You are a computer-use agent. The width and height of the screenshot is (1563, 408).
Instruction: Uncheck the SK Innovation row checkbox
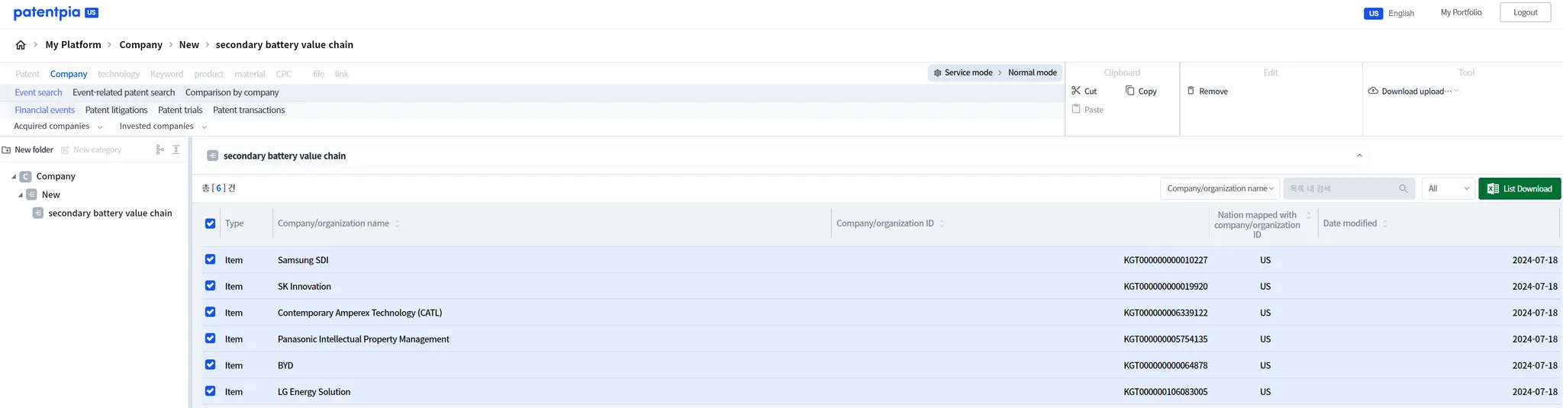coord(210,286)
